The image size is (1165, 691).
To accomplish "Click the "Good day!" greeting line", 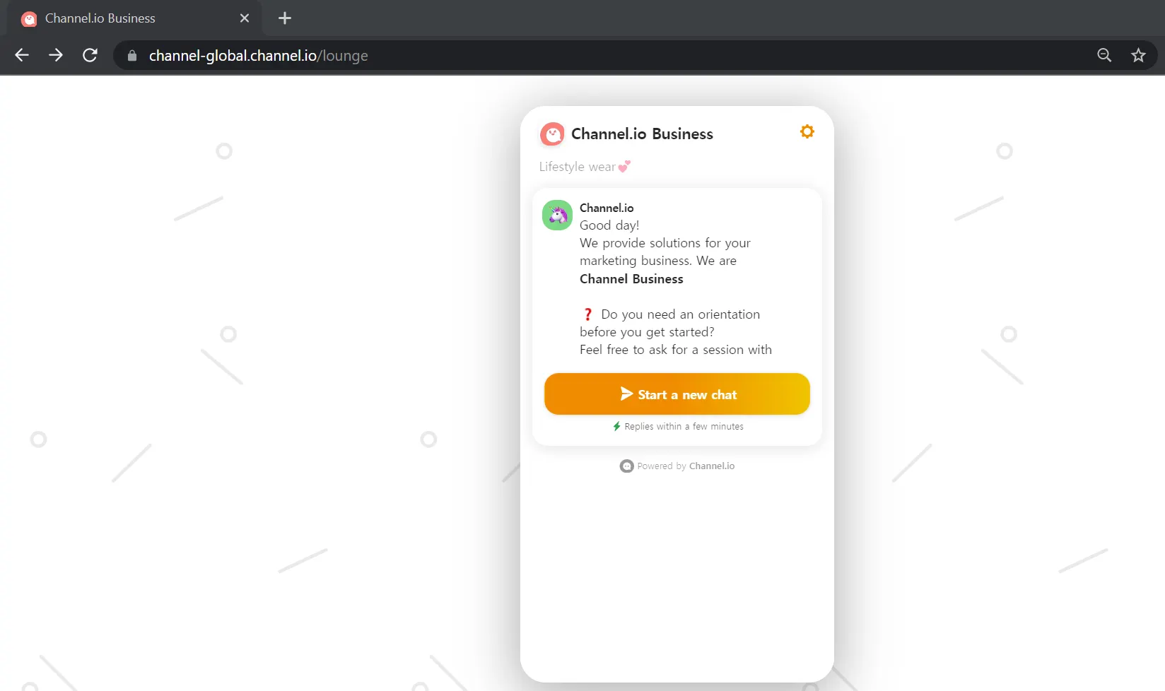I will [609, 225].
